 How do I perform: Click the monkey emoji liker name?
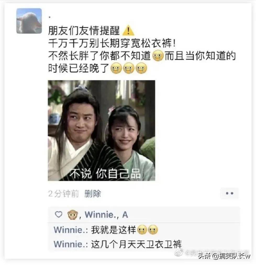(x=73, y=215)
